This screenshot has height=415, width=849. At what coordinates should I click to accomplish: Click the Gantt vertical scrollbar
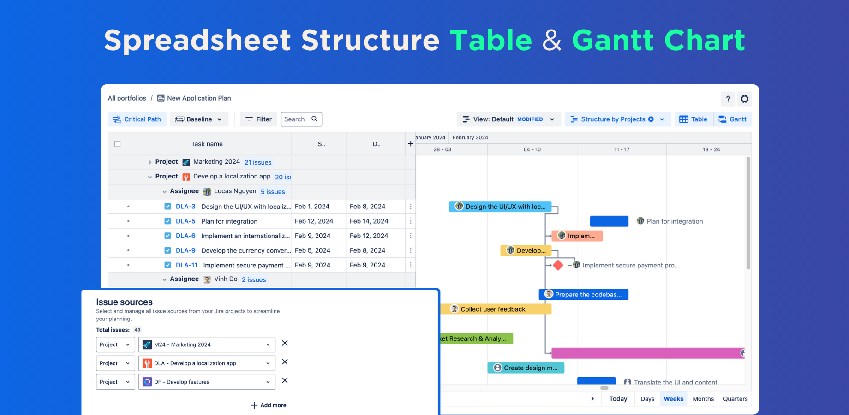pos(748,213)
